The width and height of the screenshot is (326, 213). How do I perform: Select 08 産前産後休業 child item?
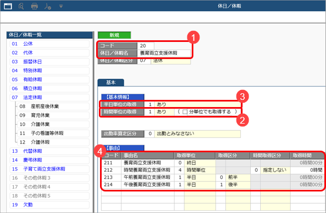point(53,106)
